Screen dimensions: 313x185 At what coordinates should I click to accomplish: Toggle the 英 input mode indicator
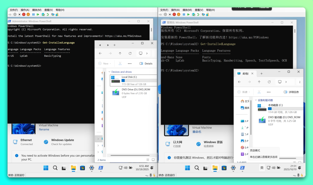[x=262, y=168]
